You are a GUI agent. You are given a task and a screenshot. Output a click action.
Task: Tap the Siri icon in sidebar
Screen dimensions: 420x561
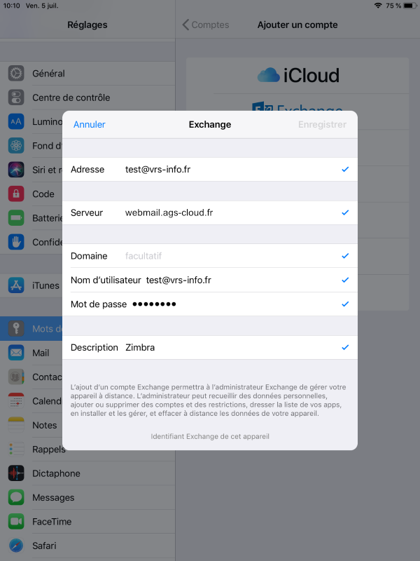[x=16, y=170]
